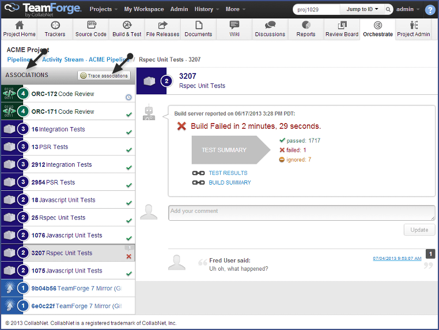Select 6e0c22f TeamForge 7 Mirror commit

[x=69, y=306]
